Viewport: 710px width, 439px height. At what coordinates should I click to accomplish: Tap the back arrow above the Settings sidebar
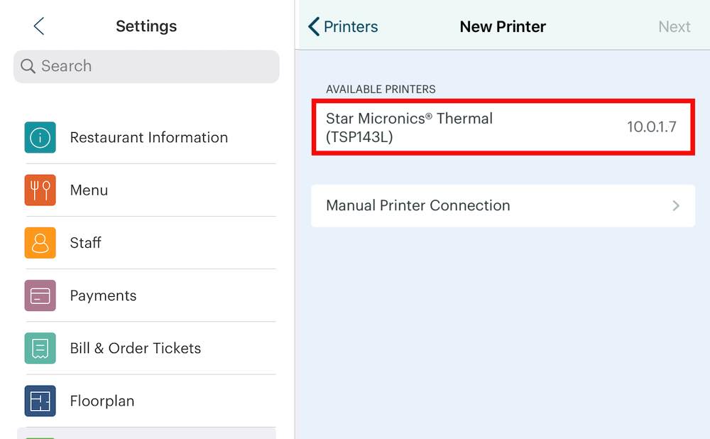point(38,26)
